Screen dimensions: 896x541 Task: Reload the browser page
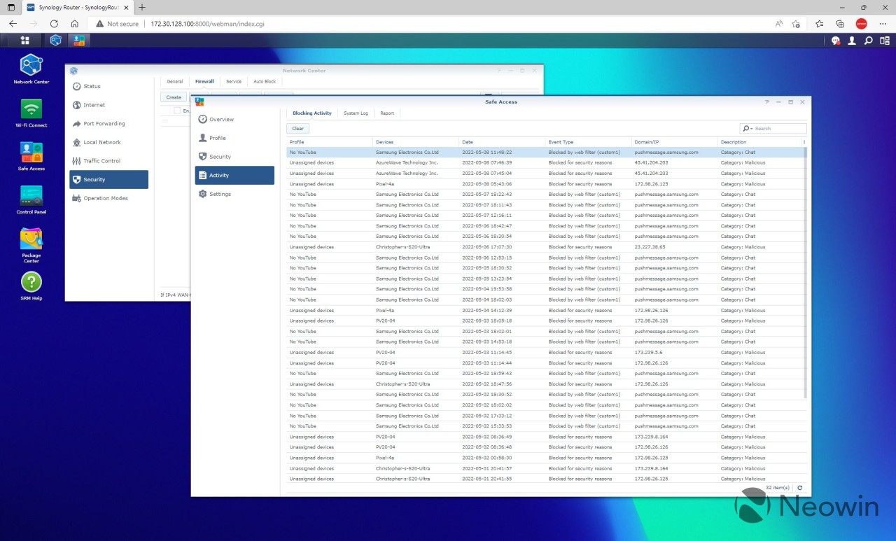point(54,23)
